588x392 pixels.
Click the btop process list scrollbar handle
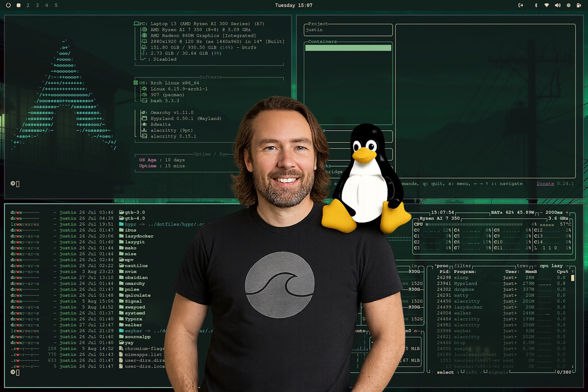pos(572,278)
